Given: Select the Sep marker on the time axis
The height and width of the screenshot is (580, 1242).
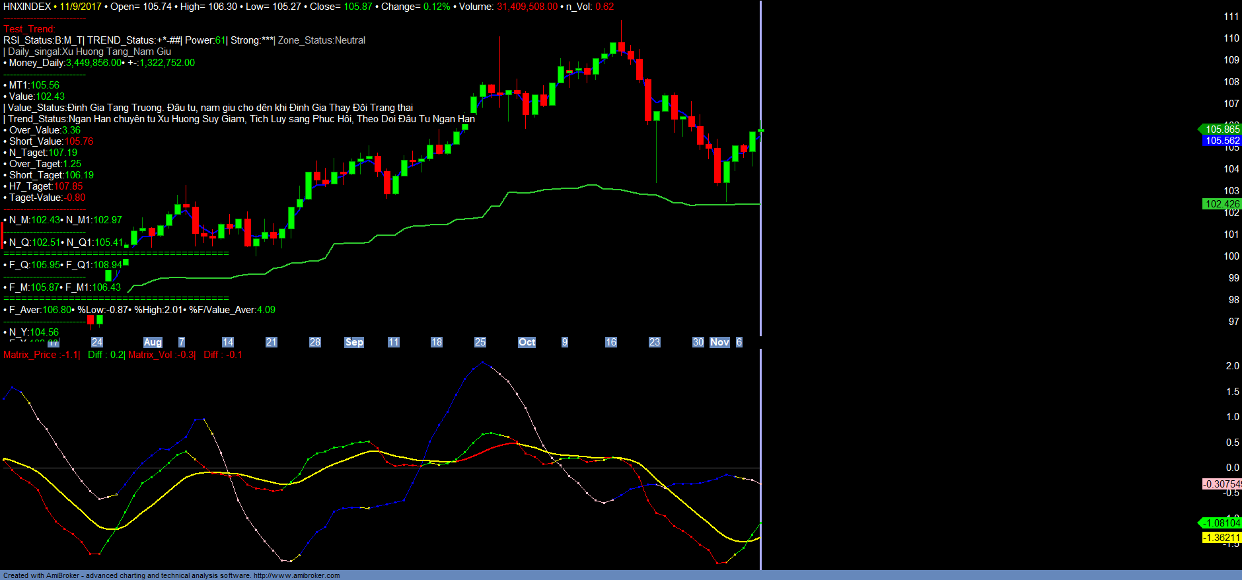Looking at the screenshot, I should pyautogui.click(x=354, y=342).
